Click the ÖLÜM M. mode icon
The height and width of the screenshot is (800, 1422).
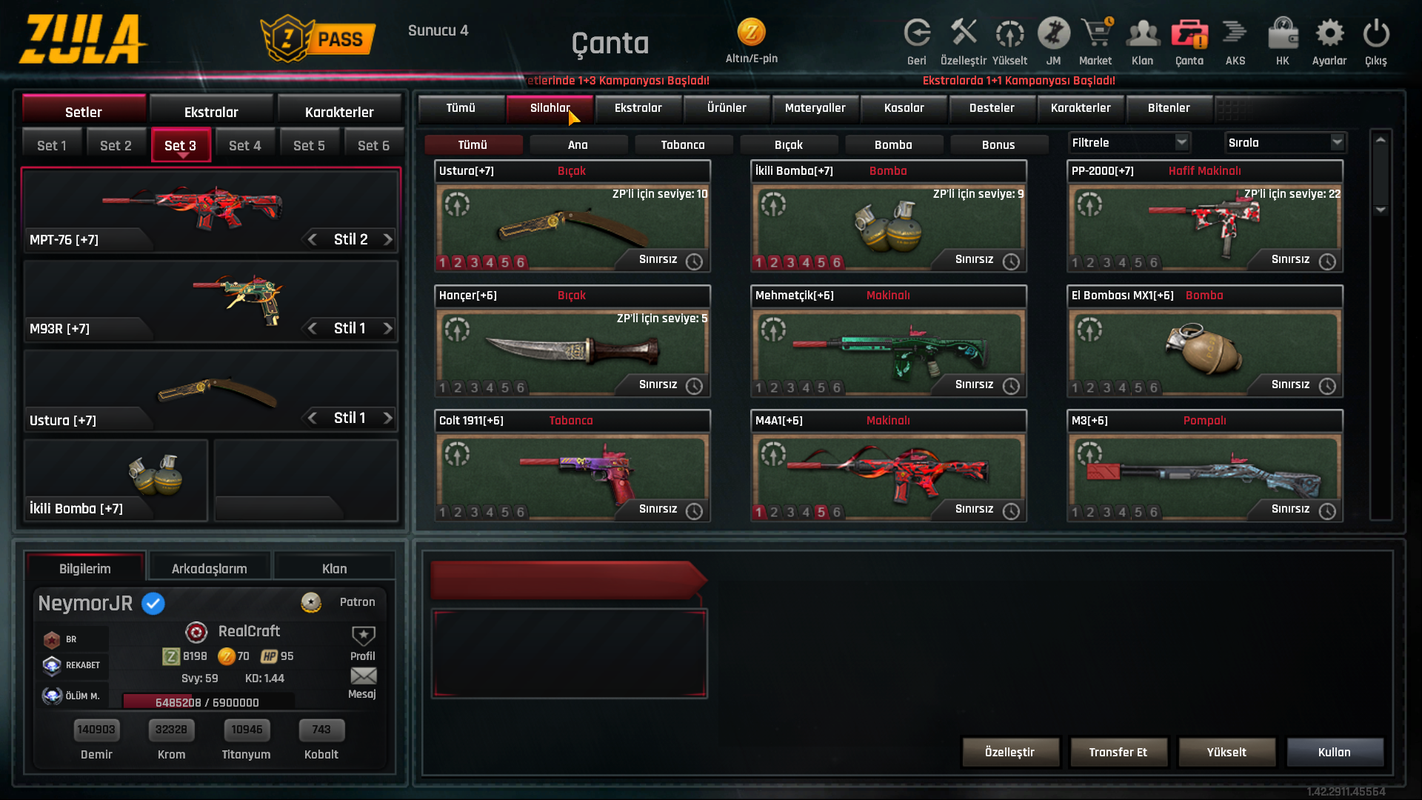tap(52, 696)
